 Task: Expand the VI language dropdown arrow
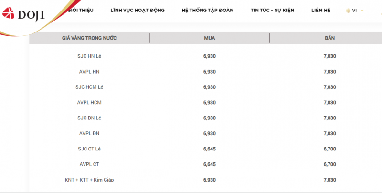pyautogui.click(x=362, y=10)
